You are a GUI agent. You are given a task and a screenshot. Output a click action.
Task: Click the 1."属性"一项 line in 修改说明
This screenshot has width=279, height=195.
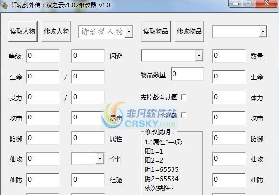[x=163, y=142]
